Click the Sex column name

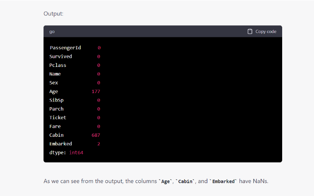[54, 82]
